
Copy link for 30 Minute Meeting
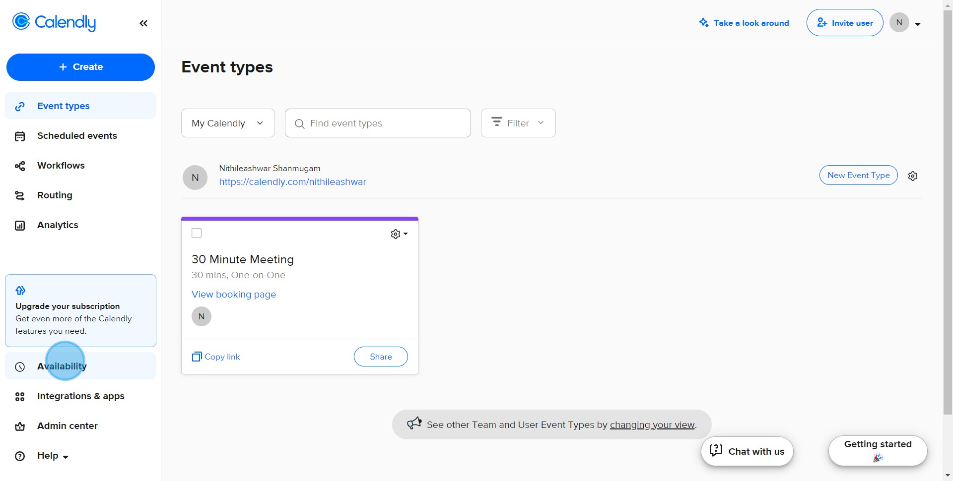coord(216,357)
